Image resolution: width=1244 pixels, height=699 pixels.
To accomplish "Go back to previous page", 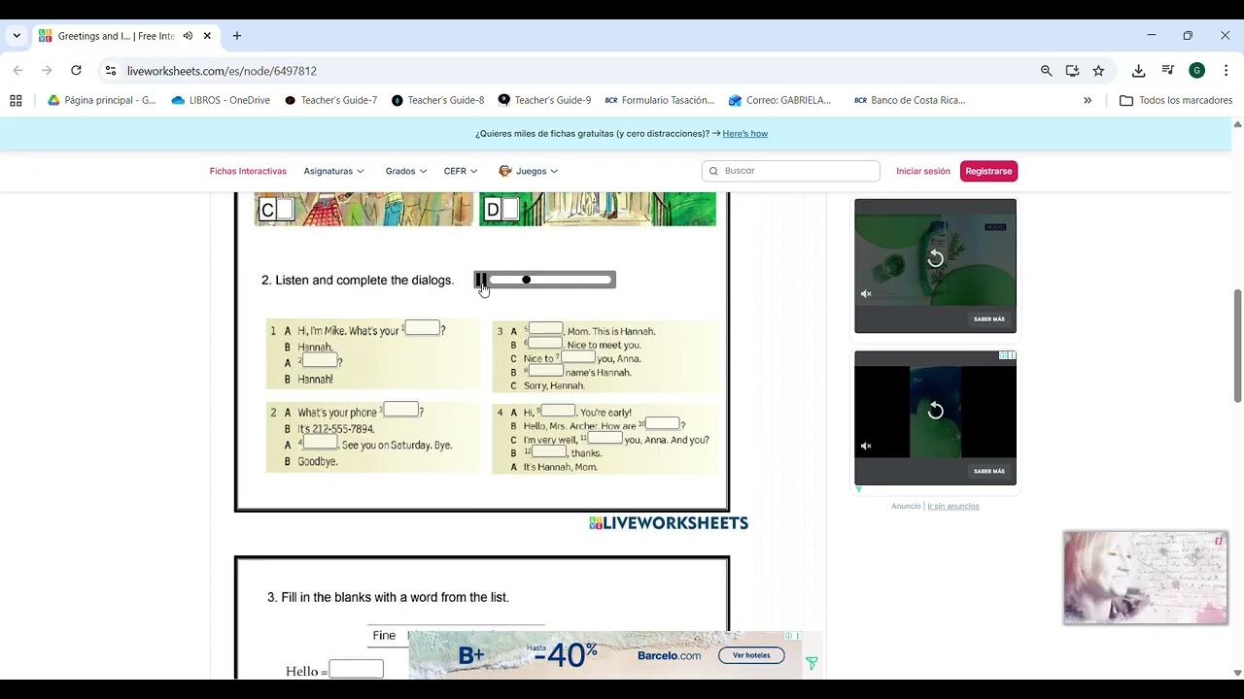I will point(17,71).
